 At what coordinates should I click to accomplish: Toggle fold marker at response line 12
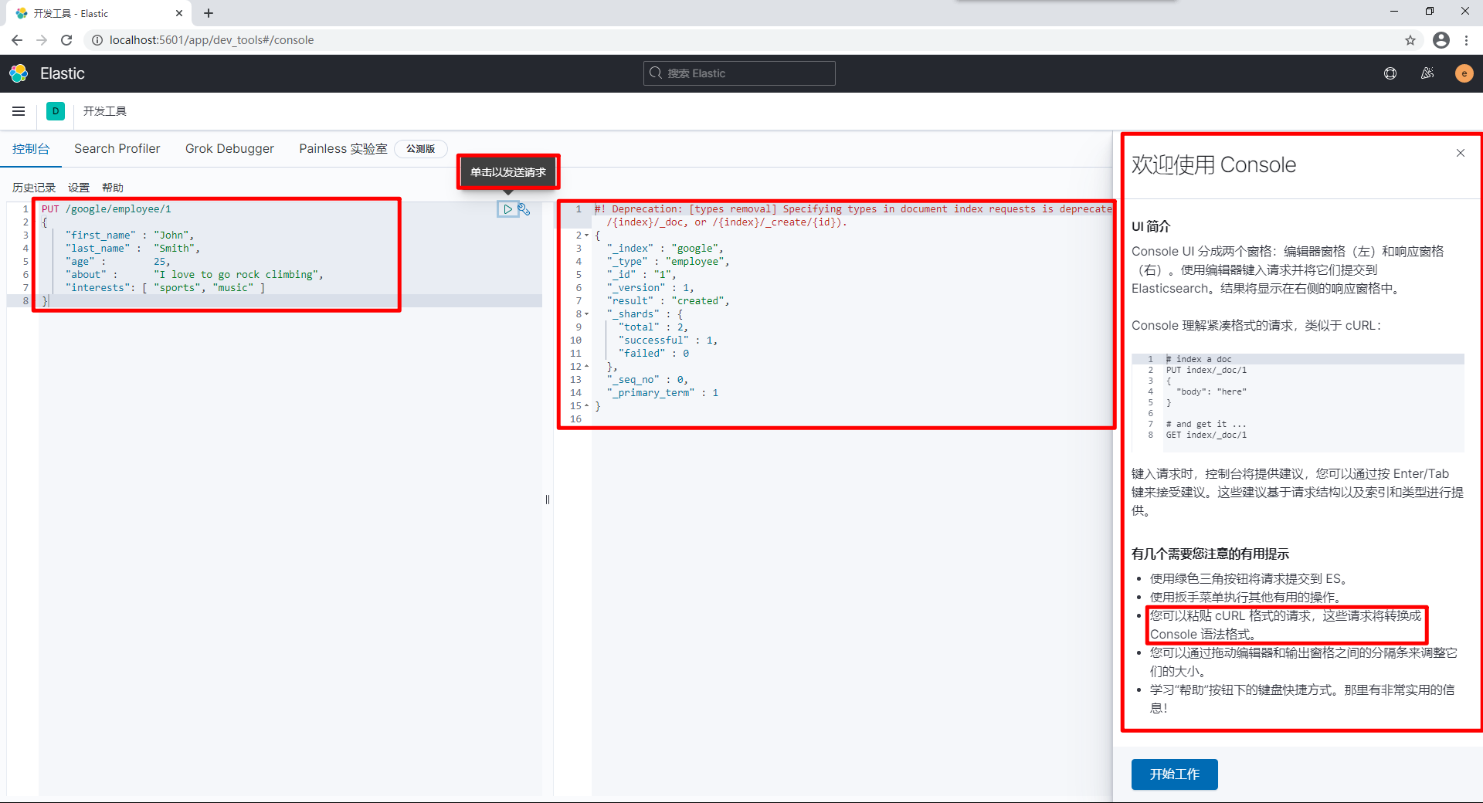587,367
